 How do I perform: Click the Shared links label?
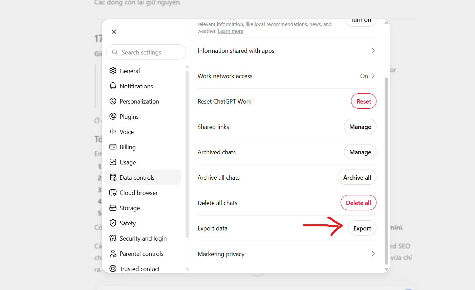tap(213, 127)
